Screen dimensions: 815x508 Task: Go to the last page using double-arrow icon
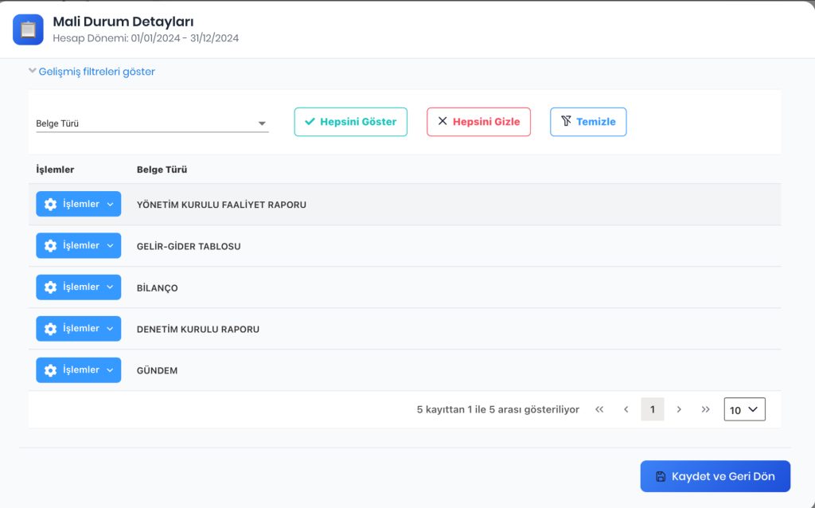705,409
